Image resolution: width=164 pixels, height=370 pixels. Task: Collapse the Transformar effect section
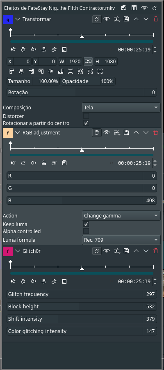(x=18, y=19)
